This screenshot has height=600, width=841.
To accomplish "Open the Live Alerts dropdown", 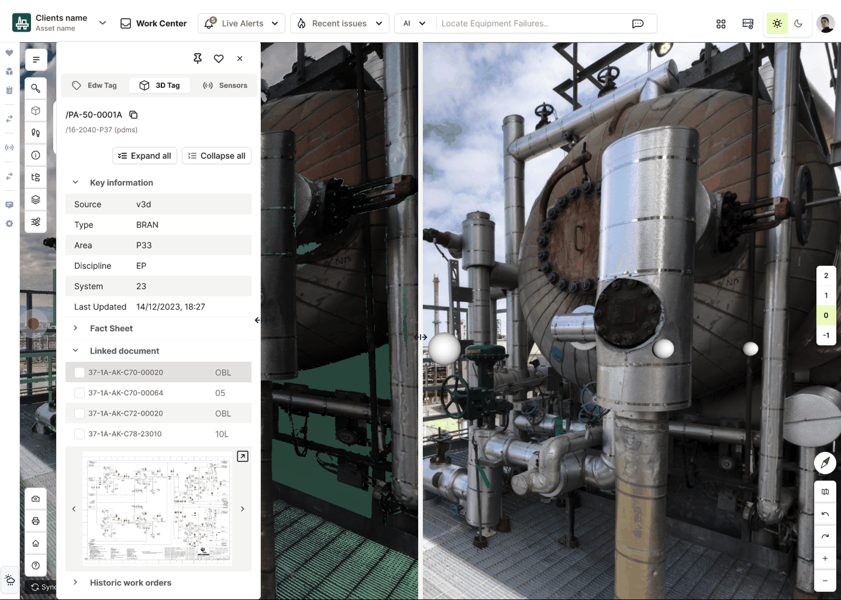I will coord(242,23).
